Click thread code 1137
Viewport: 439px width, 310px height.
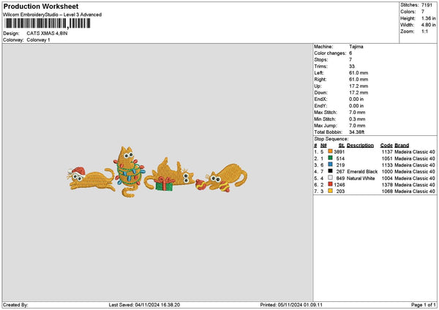click(387, 152)
